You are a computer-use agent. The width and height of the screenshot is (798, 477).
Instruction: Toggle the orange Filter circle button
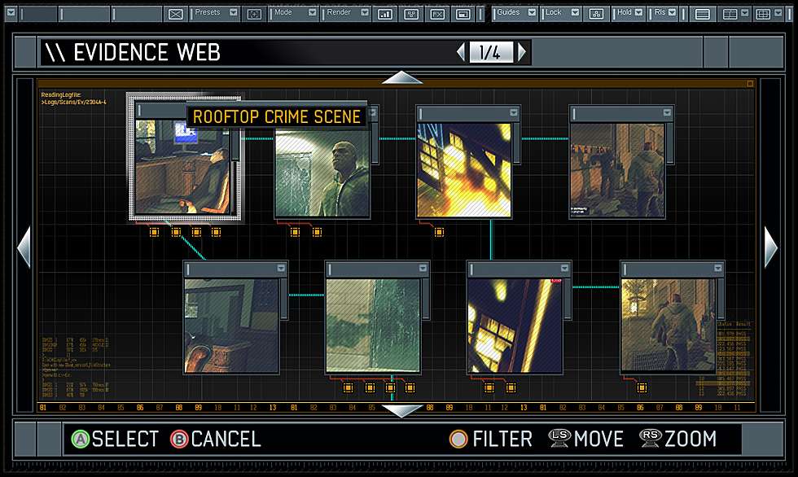pyautogui.click(x=458, y=440)
